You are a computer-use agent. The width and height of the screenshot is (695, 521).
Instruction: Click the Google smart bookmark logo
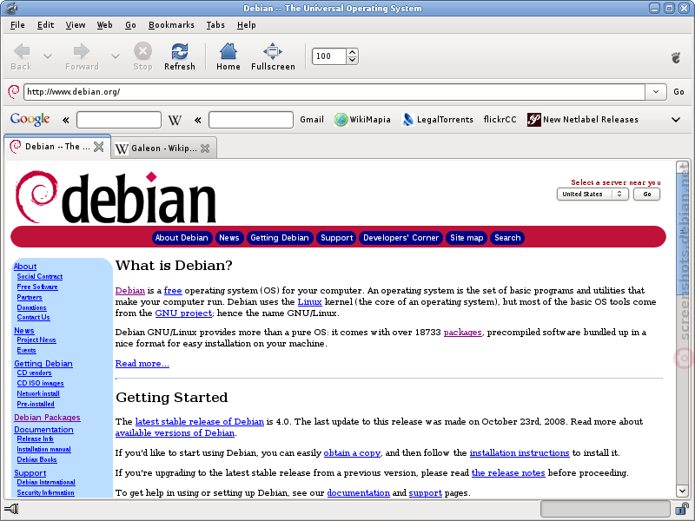pyautogui.click(x=30, y=119)
